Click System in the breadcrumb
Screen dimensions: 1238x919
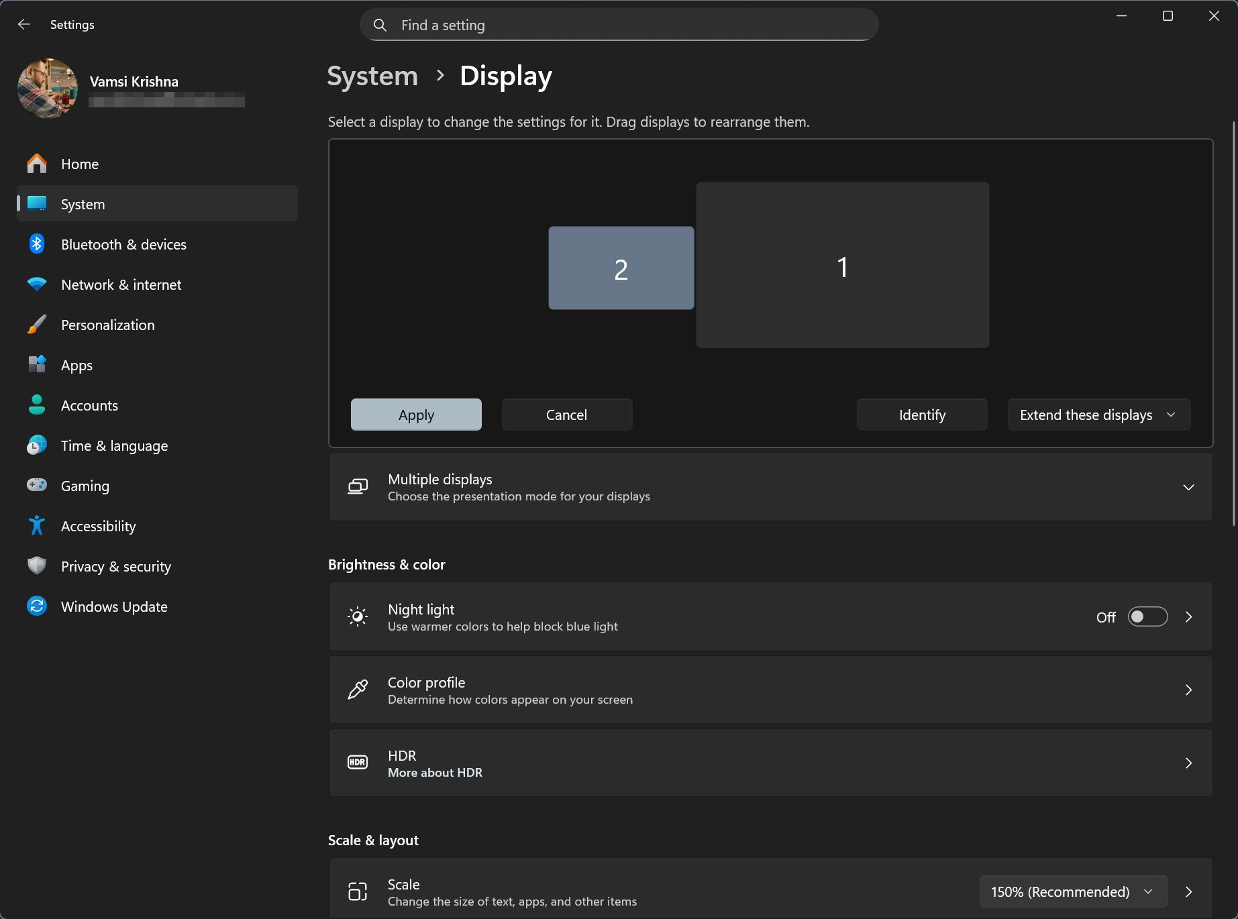point(372,76)
